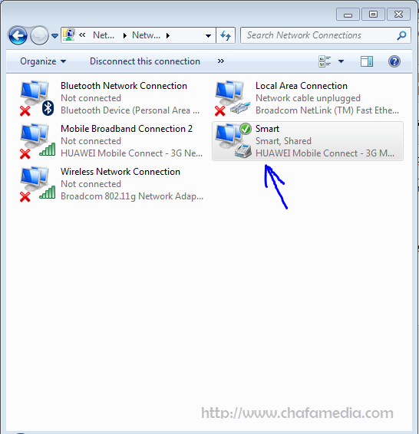Open the Organize menu

click(x=43, y=61)
